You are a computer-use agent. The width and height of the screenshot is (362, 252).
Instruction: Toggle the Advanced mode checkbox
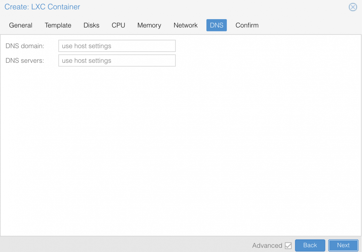(288, 245)
